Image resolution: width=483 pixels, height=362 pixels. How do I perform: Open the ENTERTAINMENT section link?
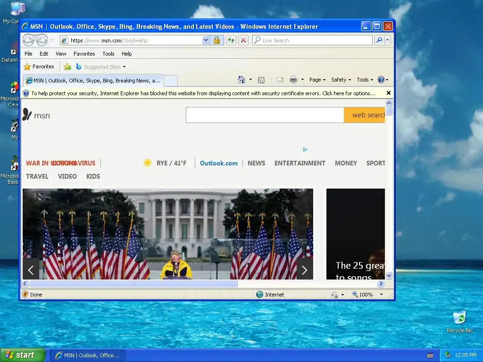[300, 163]
